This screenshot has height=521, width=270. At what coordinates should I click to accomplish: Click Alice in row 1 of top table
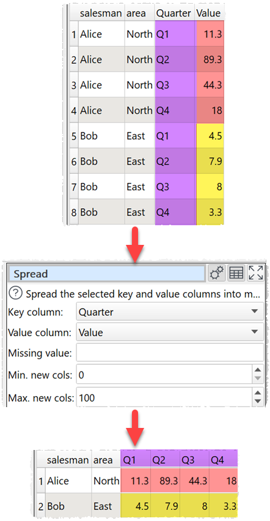click(101, 34)
